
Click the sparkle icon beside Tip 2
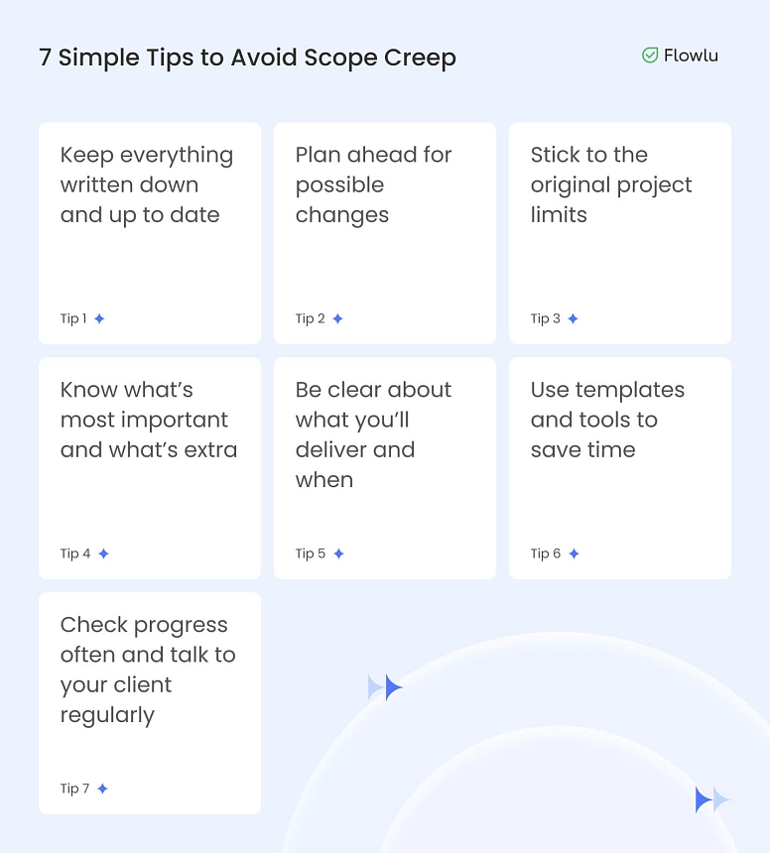pyautogui.click(x=337, y=318)
